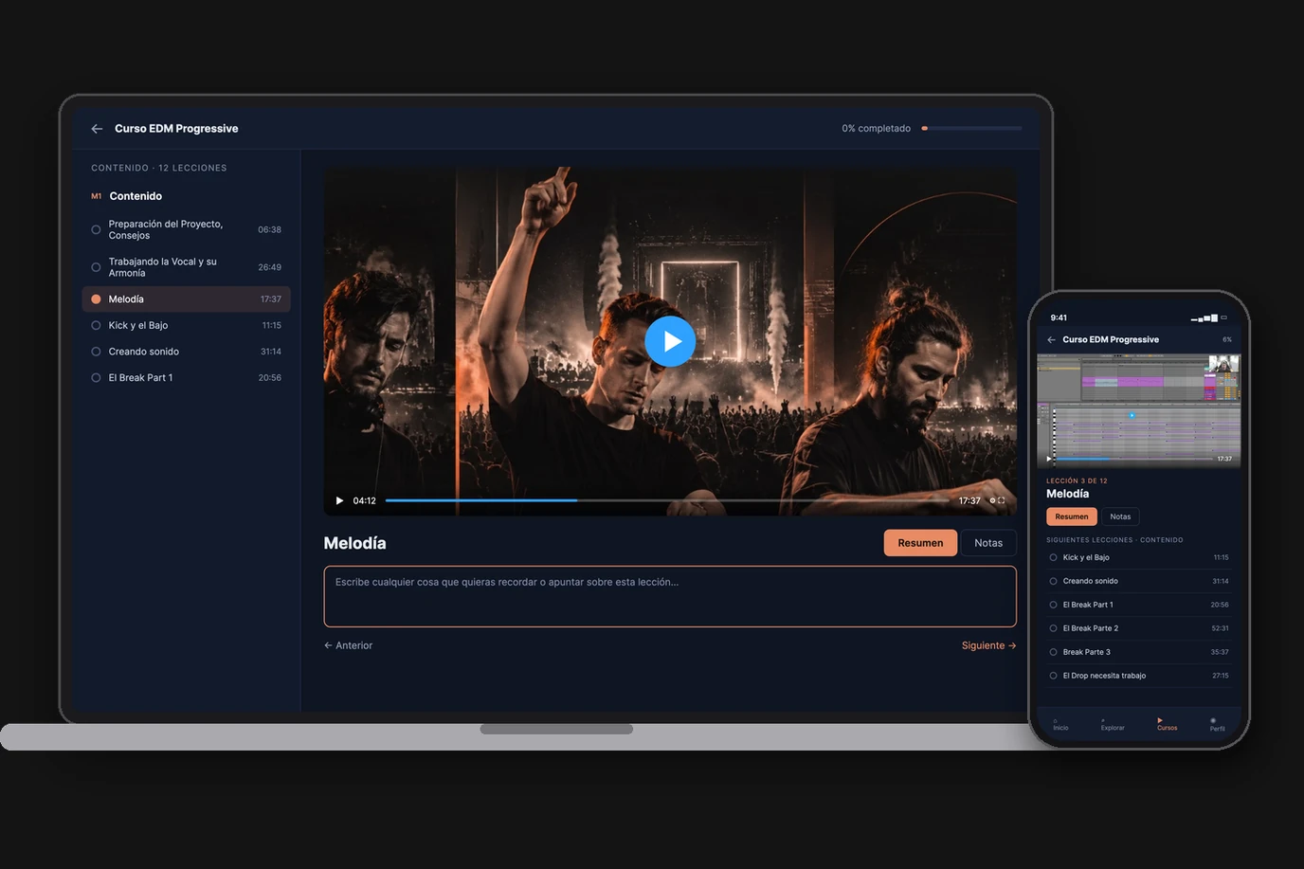
Task: Tick phone 'El Break Parte 2' circle
Action: (x=1053, y=628)
